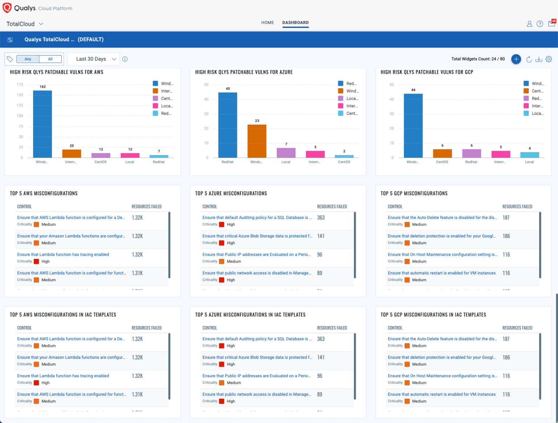Add a new widget with the plus icon
Viewport: 558px width, 423px height.
pyautogui.click(x=516, y=59)
